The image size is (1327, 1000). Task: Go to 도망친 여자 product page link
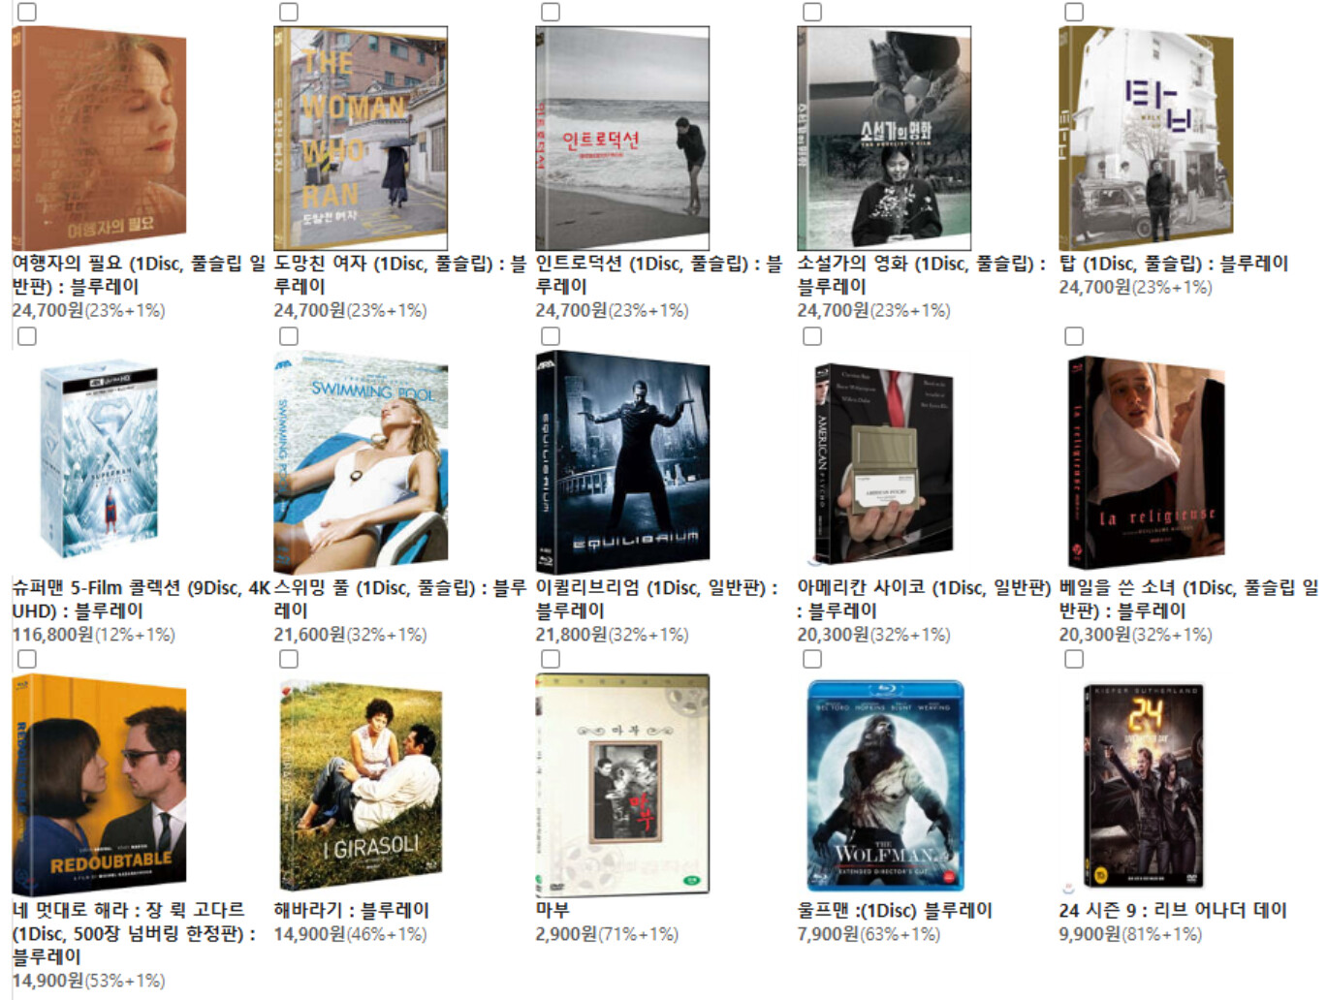tap(399, 275)
